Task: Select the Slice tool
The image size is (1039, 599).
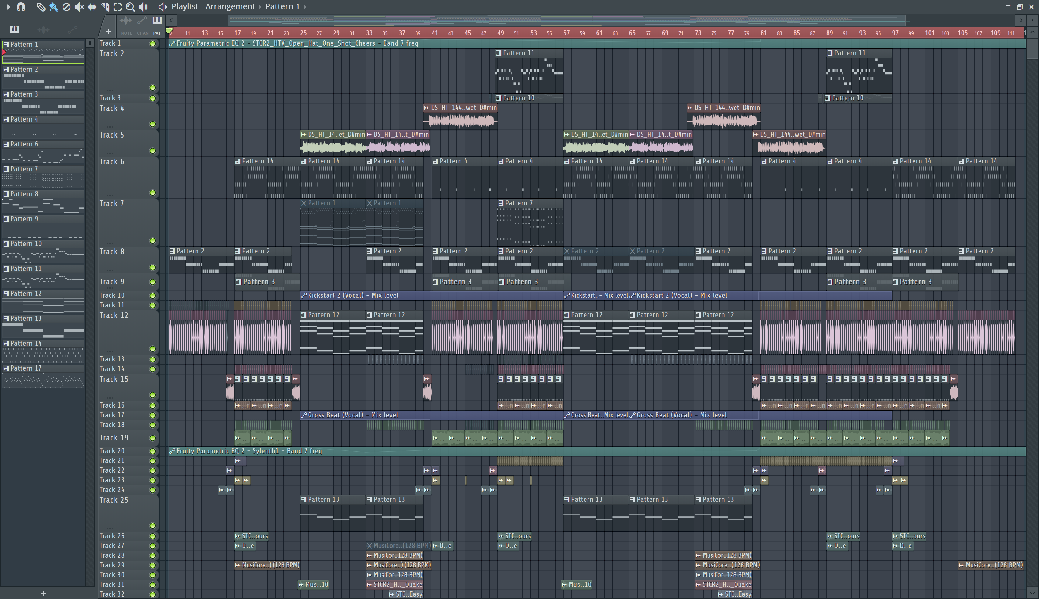Action: coord(105,7)
